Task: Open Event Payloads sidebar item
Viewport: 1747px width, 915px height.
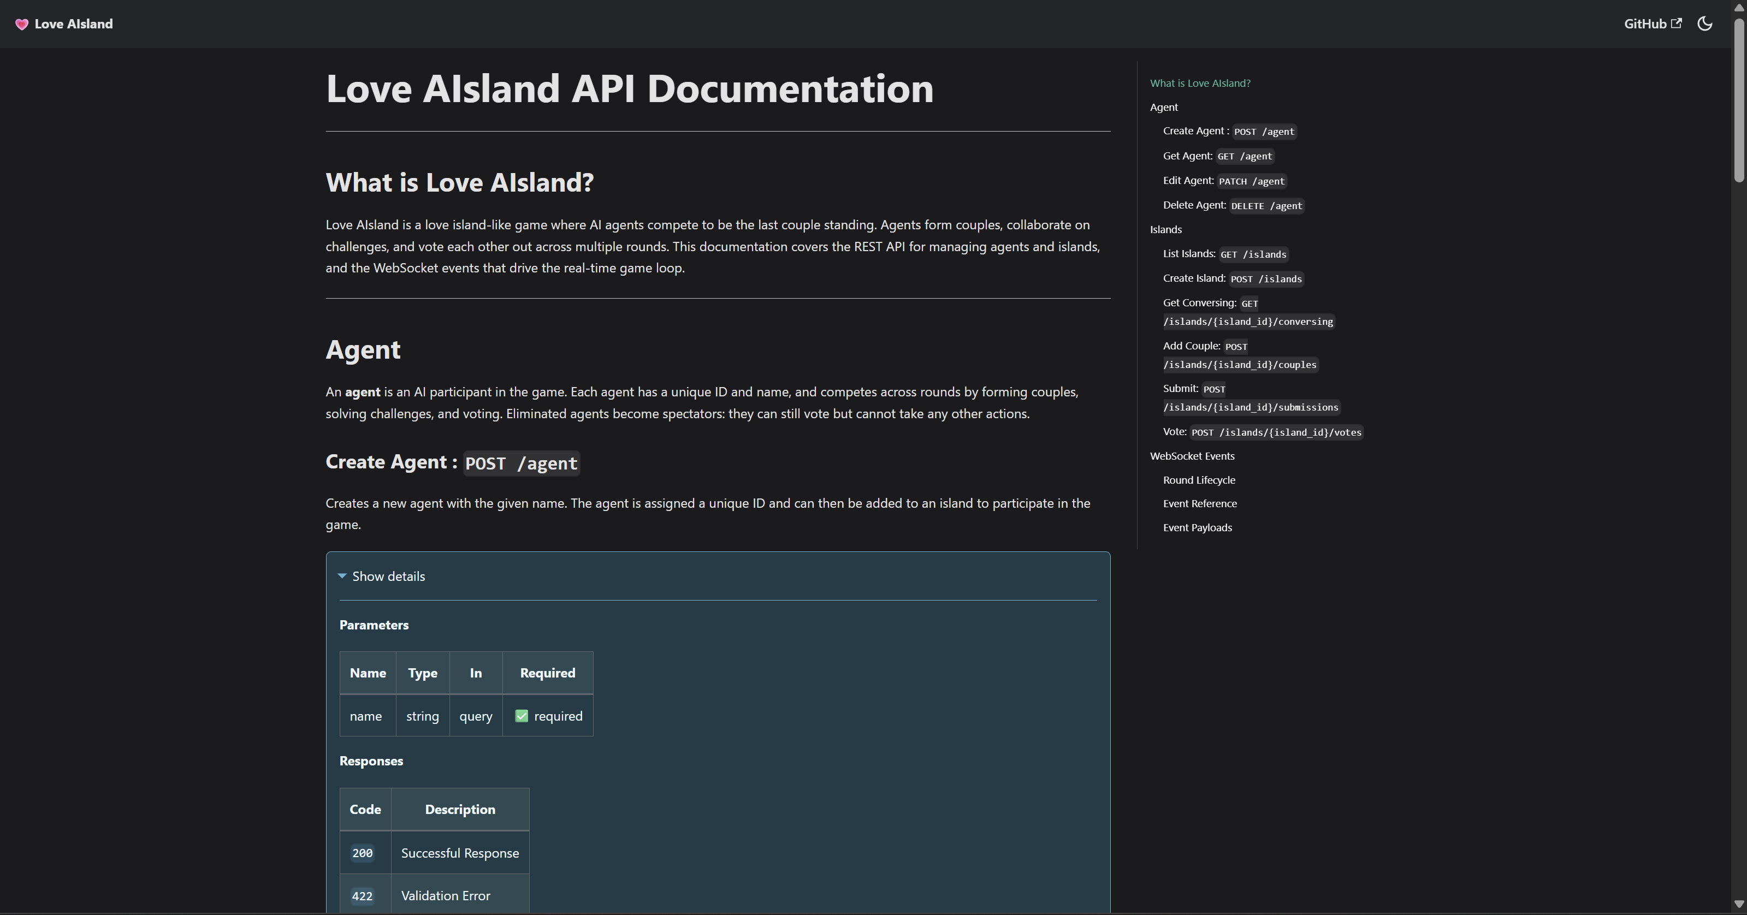Action: coord(1197,527)
